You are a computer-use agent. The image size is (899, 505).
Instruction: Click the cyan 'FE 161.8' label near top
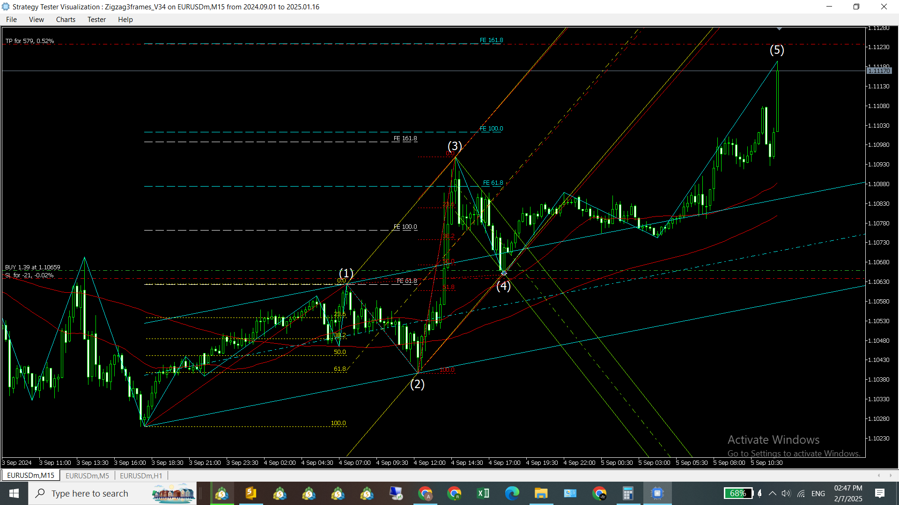(x=491, y=40)
